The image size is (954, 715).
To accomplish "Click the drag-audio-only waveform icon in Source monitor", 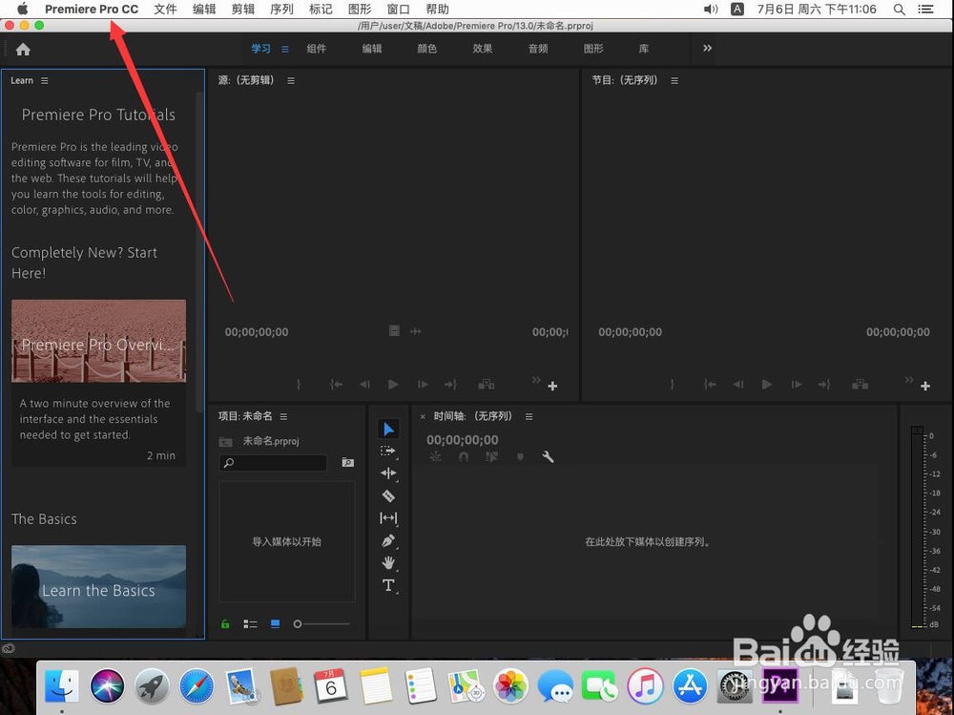I will 416,331.
